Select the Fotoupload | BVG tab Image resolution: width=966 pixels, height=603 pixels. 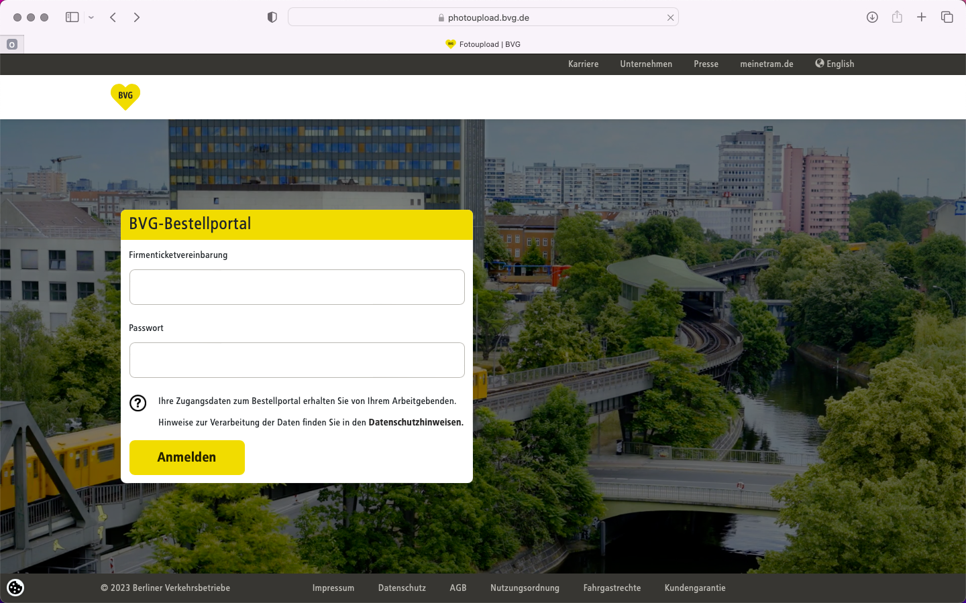pyautogui.click(x=483, y=44)
